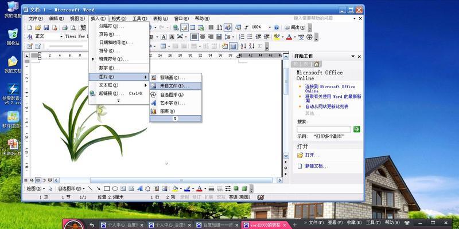Open the Style 正文 dropdown arrow
Viewport: 459px width, 229px height.
click(x=61, y=37)
